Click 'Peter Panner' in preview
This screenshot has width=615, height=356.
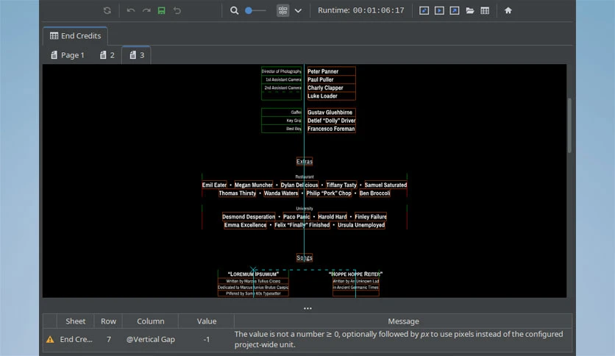pyautogui.click(x=323, y=71)
